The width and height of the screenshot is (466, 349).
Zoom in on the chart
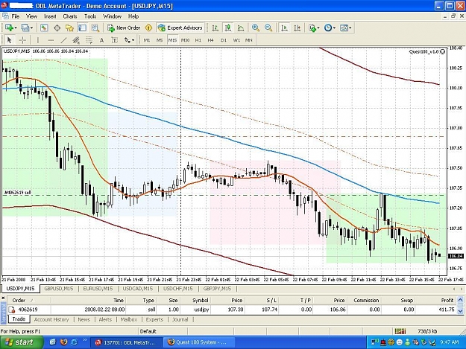pos(255,28)
